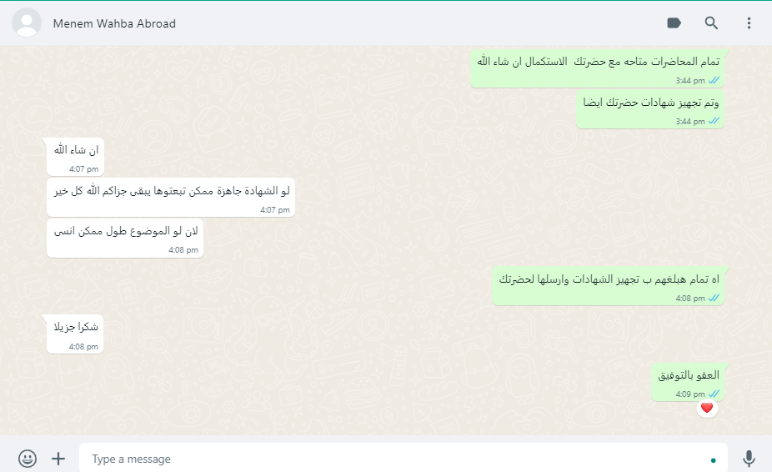Screen dimensions: 772x472
Task: Start recording a voice message
Action: tap(749, 459)
